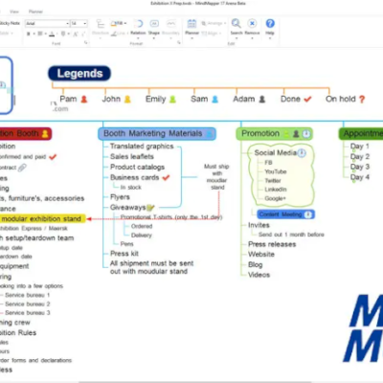Click the font color button
The image size is (383, 383).
click(52, 34)
